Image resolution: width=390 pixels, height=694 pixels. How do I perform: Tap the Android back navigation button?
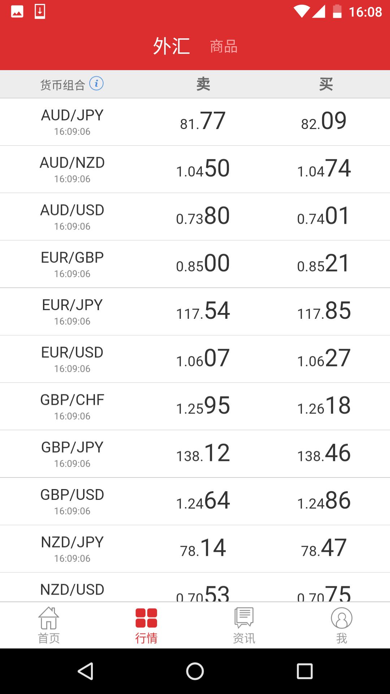pyautogui.click(x=86, y=671)
